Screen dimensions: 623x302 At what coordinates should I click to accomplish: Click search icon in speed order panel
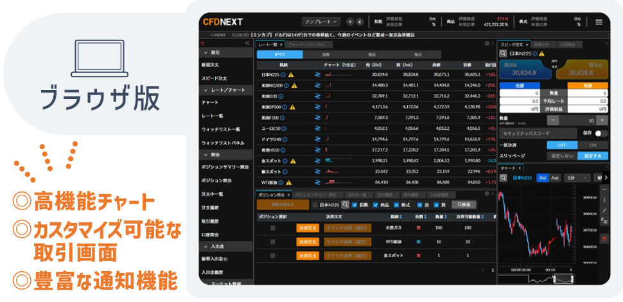(x=503, y=53)
